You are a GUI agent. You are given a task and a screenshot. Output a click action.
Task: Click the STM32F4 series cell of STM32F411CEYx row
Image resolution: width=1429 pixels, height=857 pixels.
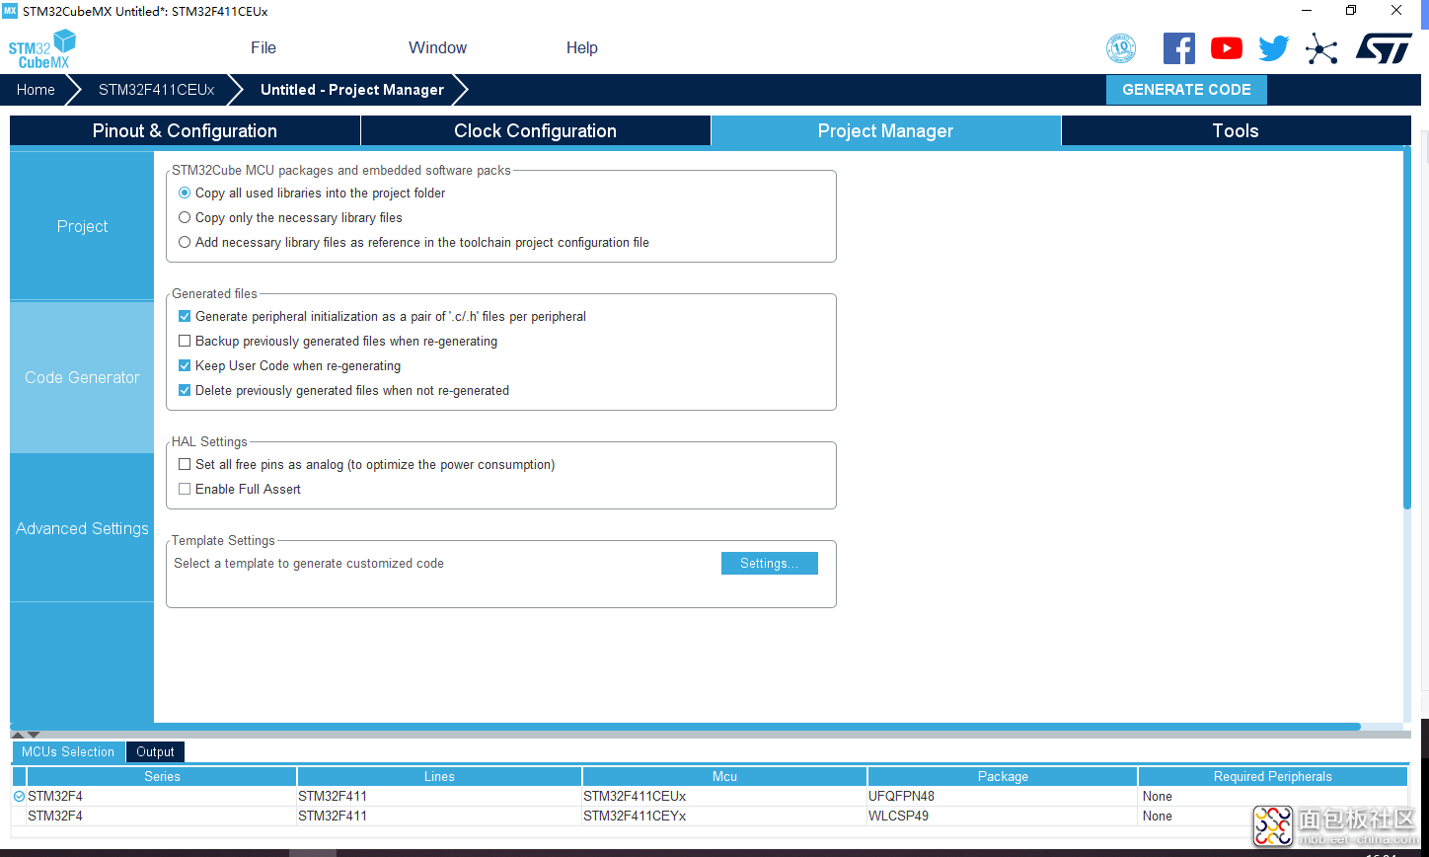coord(162,816)
